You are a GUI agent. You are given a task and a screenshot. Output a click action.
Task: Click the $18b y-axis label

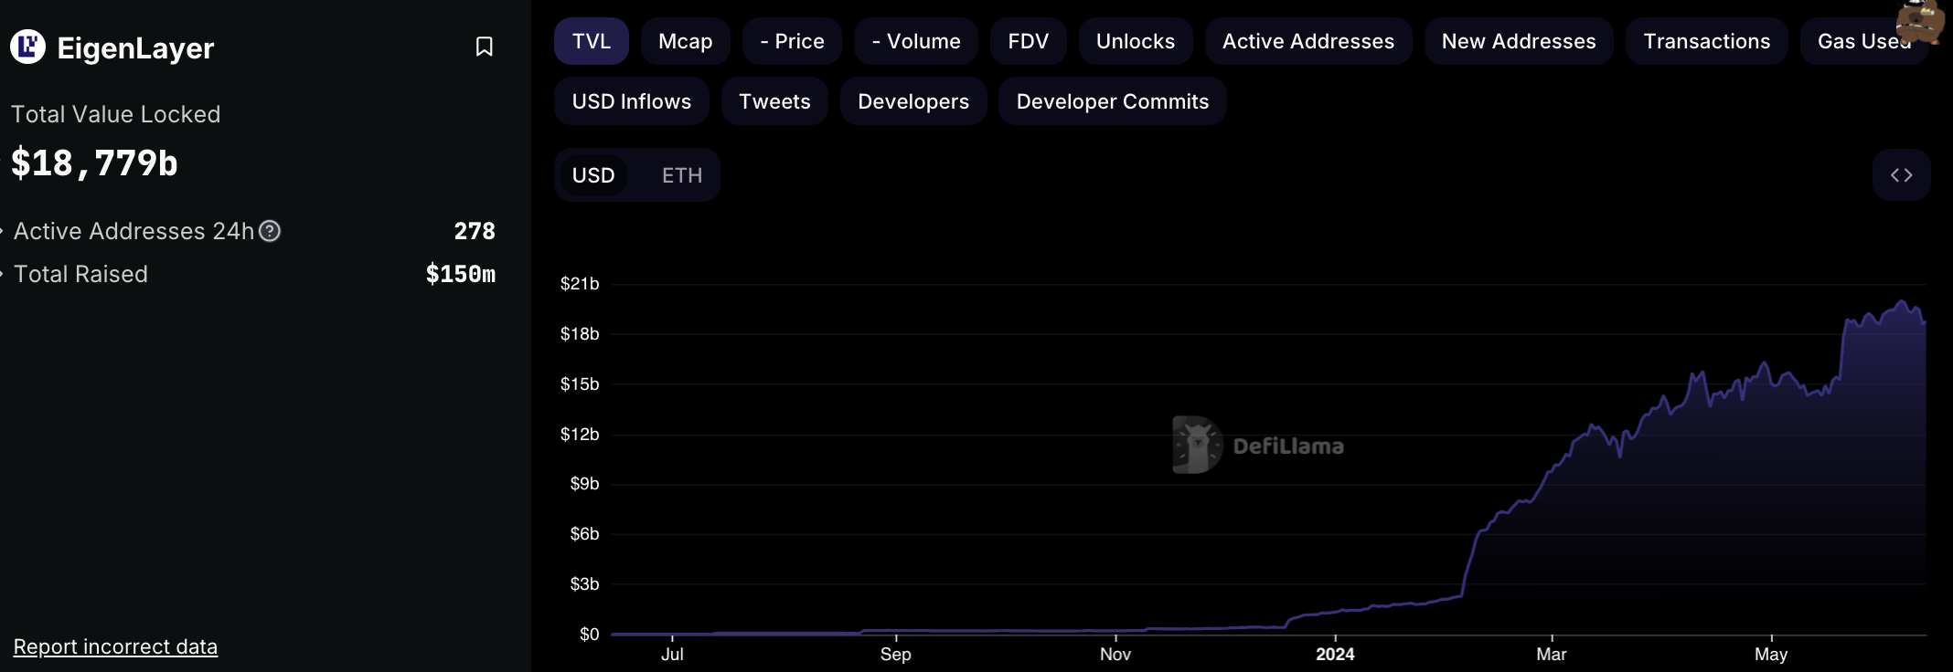(580, 334)
